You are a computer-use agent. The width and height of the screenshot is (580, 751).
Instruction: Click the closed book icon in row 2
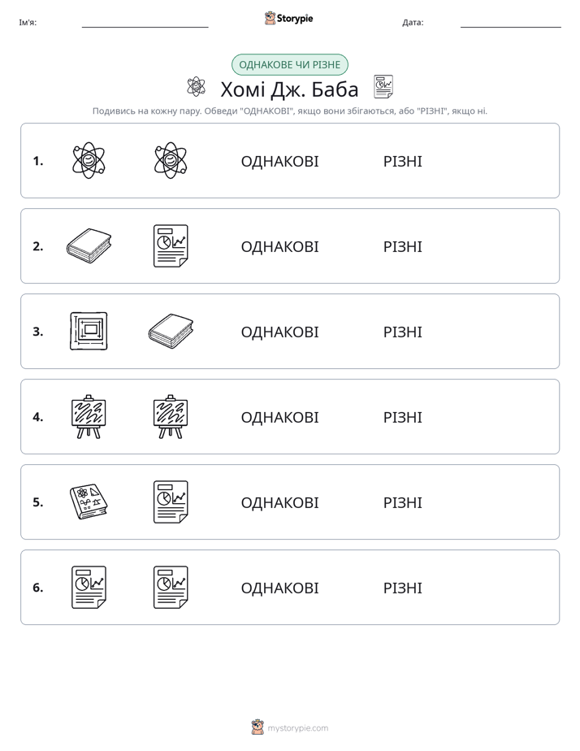point(89,245)
